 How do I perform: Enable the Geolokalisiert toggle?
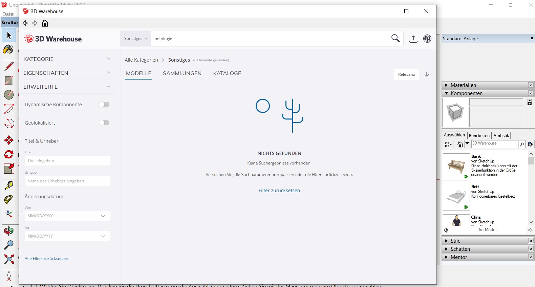(x=104, y=123)
